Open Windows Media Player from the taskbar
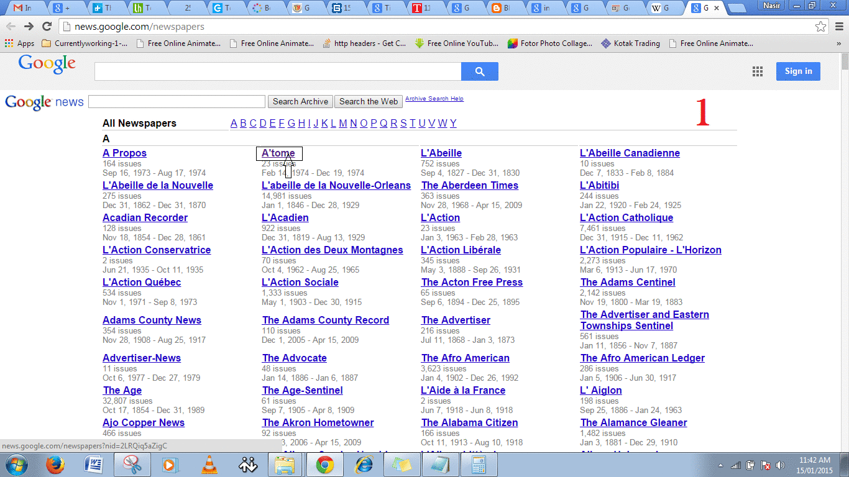Screen dimensions: 849x477 tap(170, 464)
